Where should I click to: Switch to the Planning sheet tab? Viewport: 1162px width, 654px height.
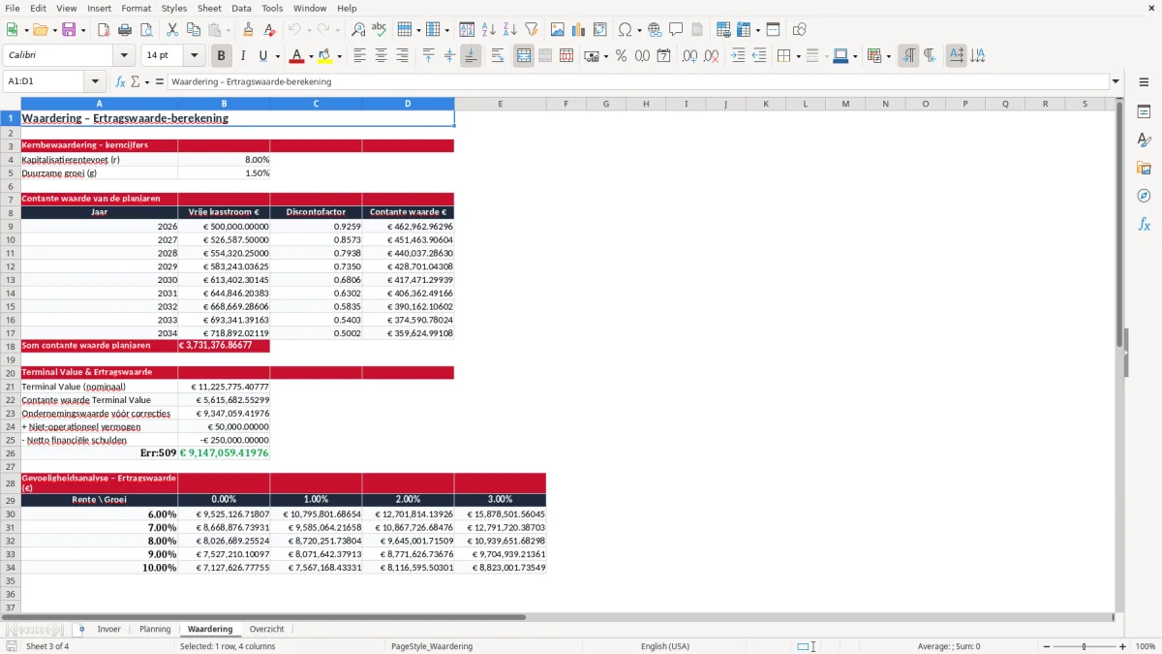[155, 629]
